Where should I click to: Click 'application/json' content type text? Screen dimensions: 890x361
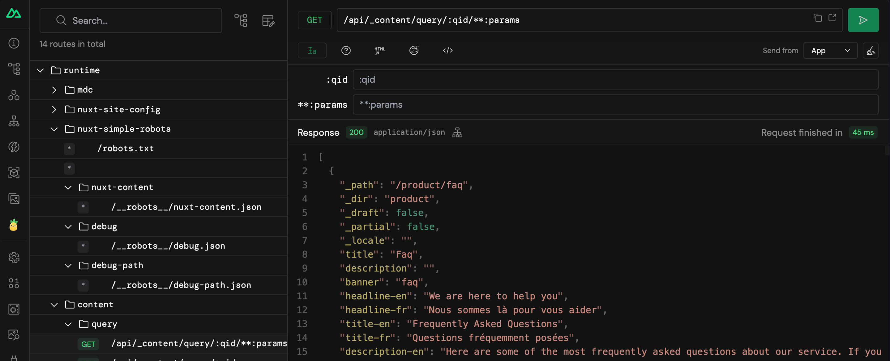409,132
